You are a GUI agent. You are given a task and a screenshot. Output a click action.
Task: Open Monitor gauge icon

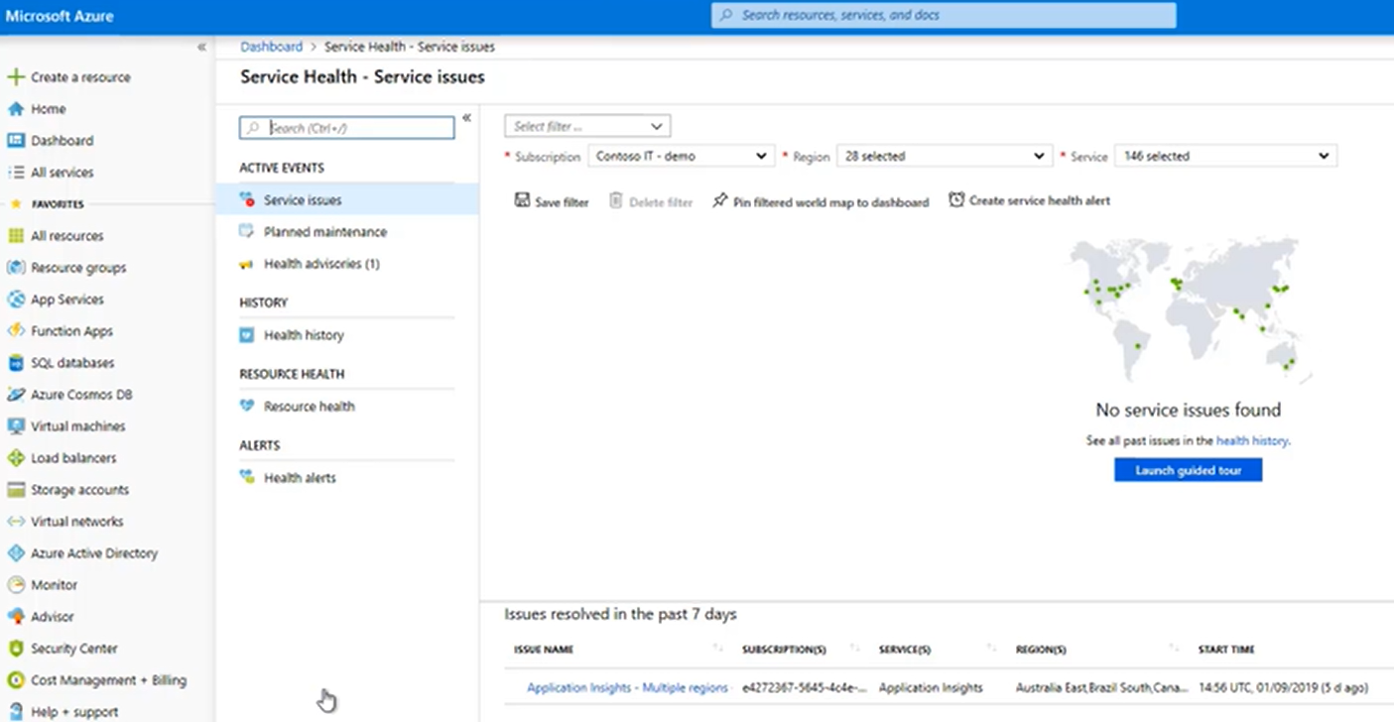click(x=15, y=585)
